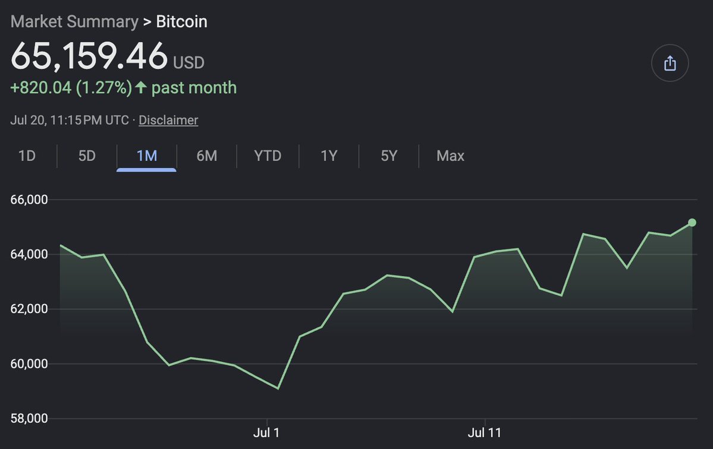Viewport: 713px width, 449px height.
Task: Select the 5D time range tab
Action: (x=87, y=156)
